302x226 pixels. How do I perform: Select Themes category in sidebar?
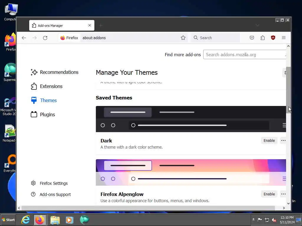(44, 100)
